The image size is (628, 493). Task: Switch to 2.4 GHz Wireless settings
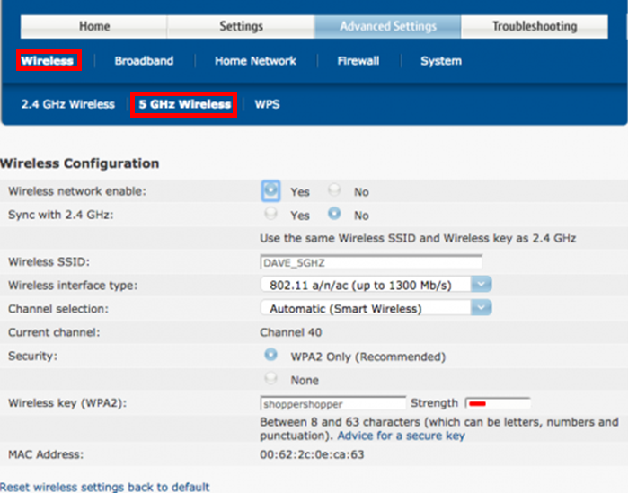click(68, 104)
